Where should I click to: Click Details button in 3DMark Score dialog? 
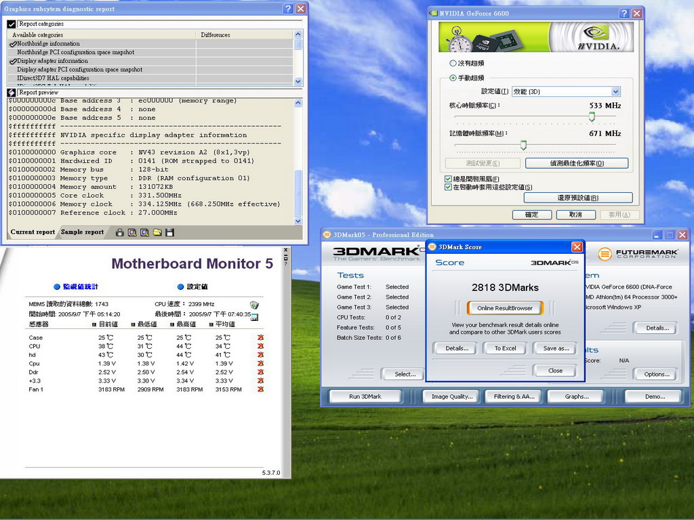click(457, 349)
